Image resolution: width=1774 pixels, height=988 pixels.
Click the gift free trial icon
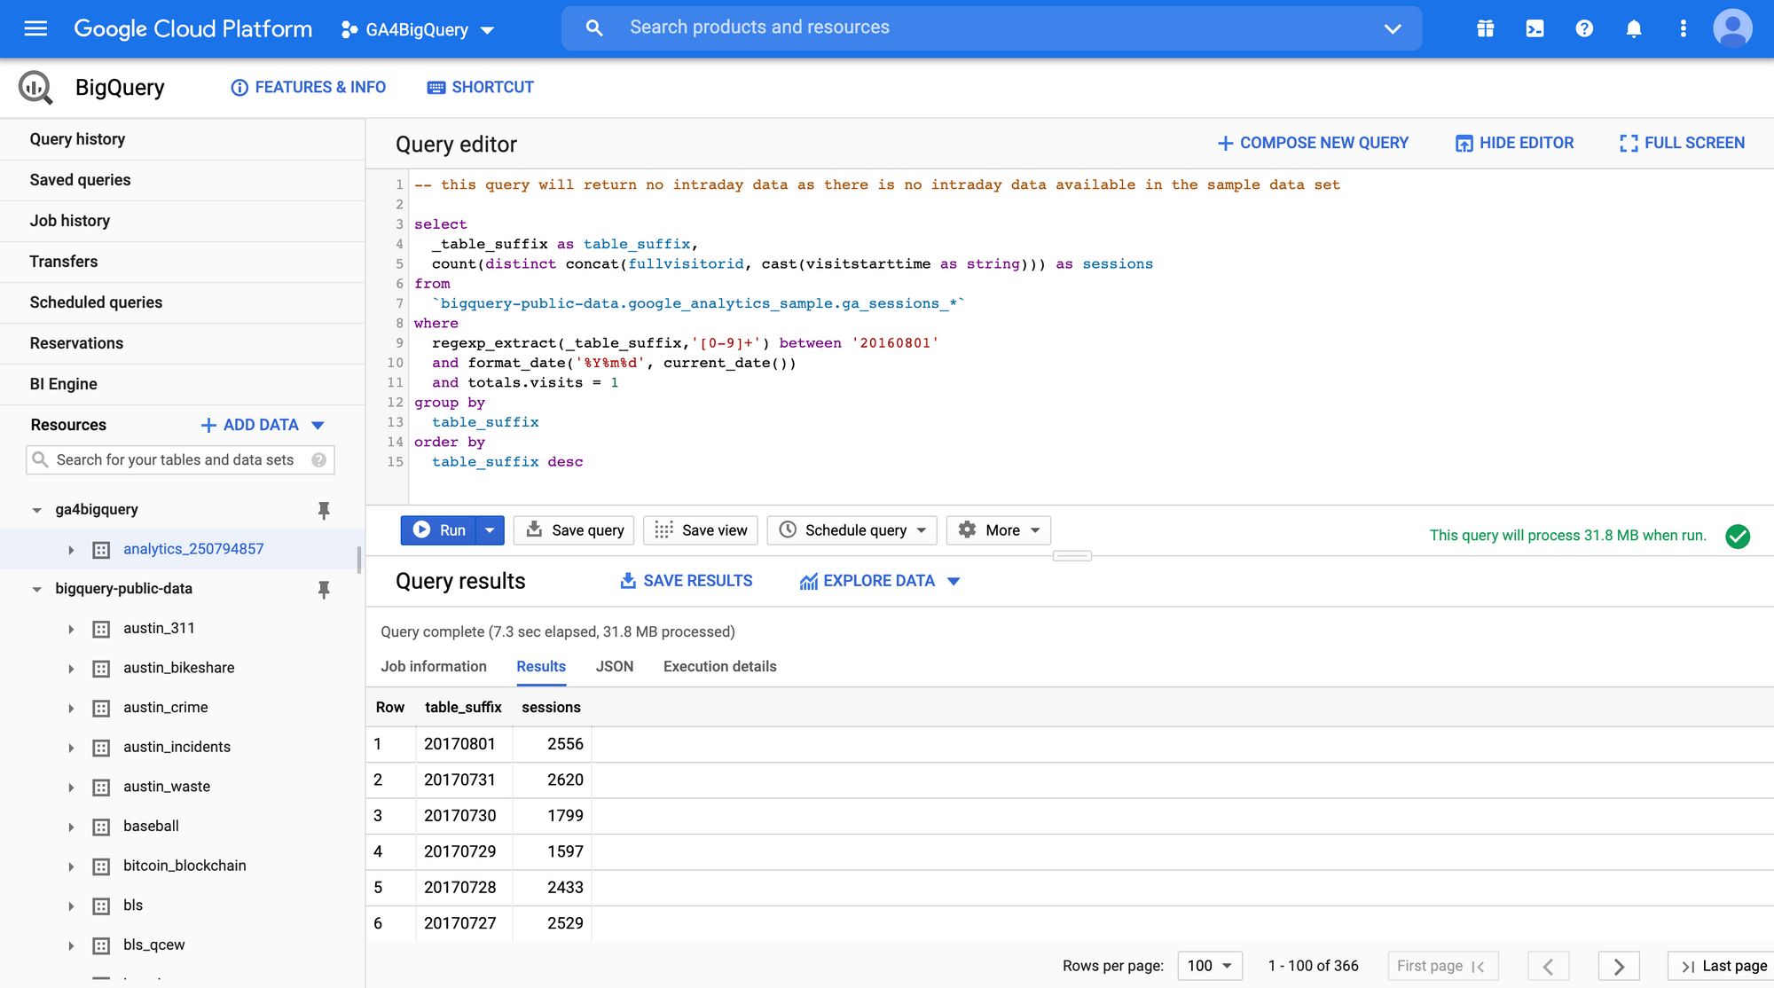(1486, 28)
